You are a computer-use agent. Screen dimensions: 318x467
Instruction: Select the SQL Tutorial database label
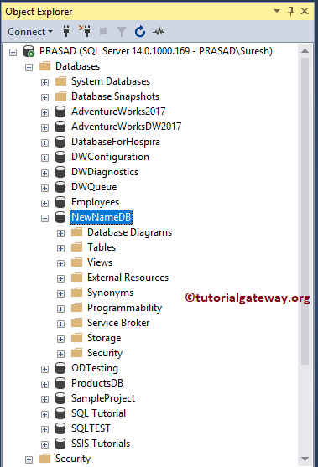[x=99, y=413]
